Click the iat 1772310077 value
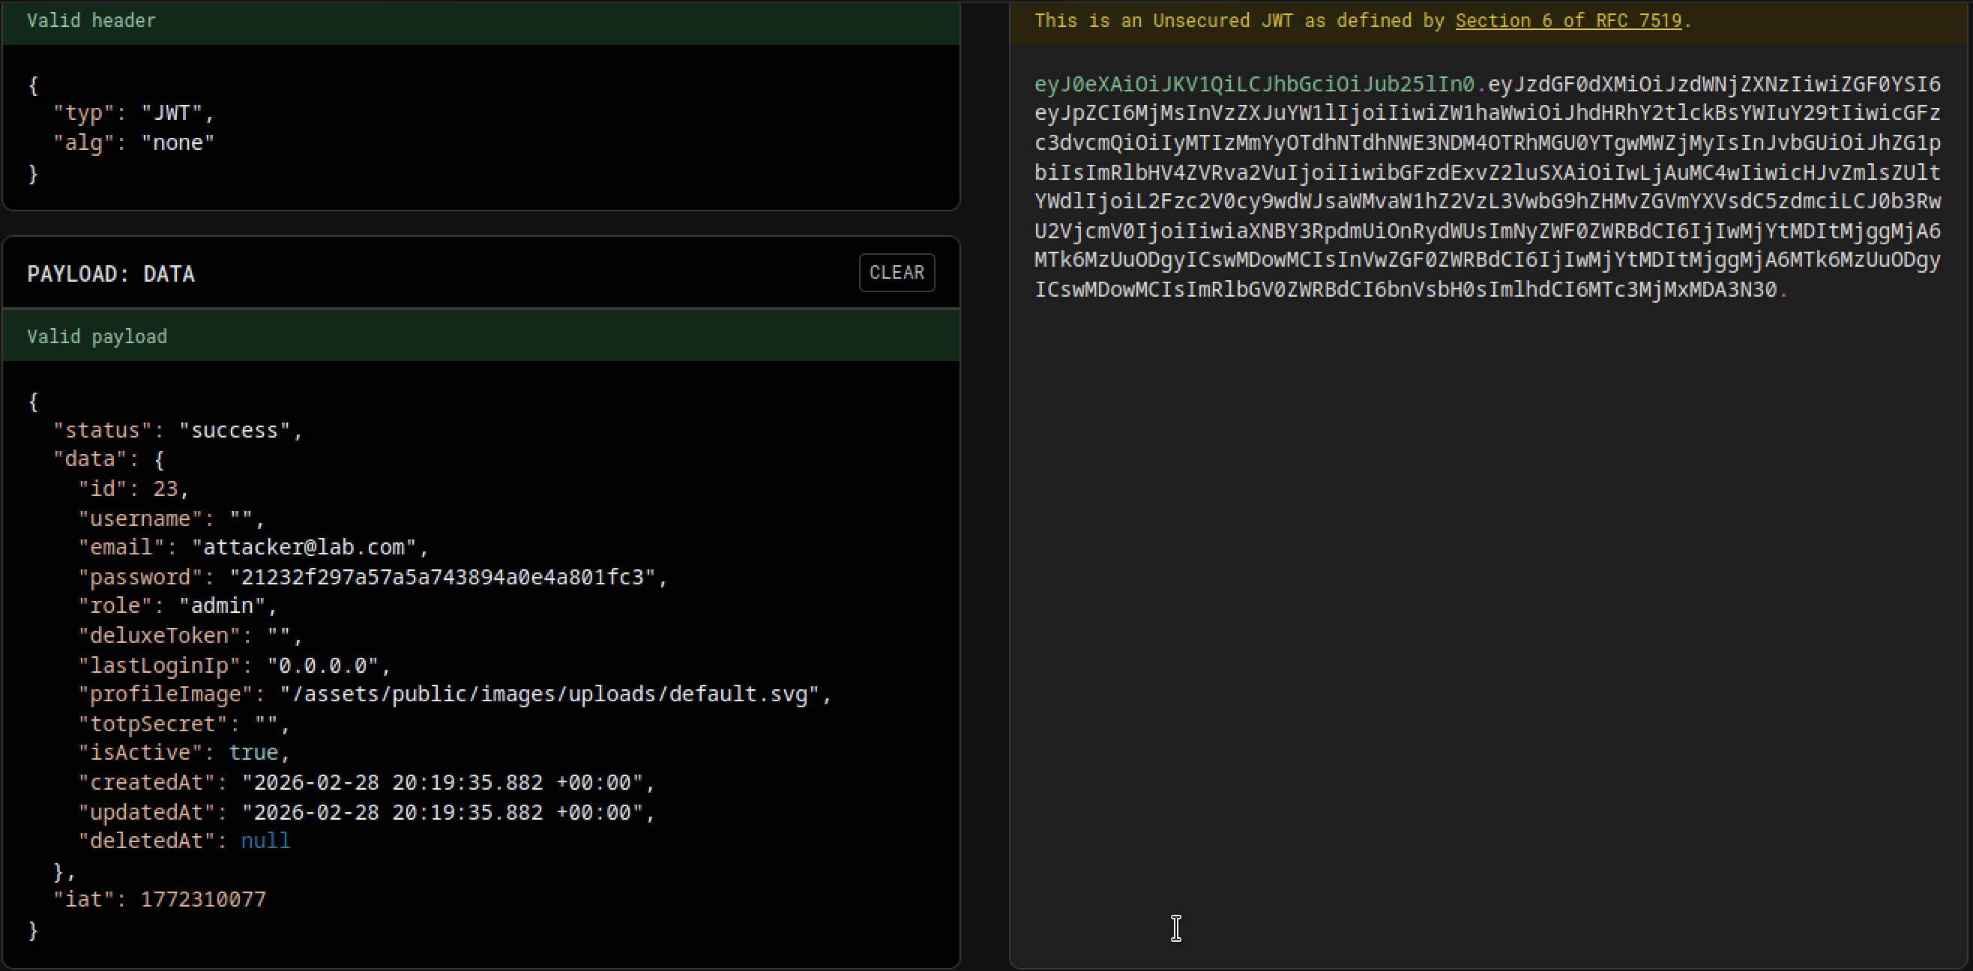Image resolution: width=1973 pixels, height=971 pixels. 204,900
